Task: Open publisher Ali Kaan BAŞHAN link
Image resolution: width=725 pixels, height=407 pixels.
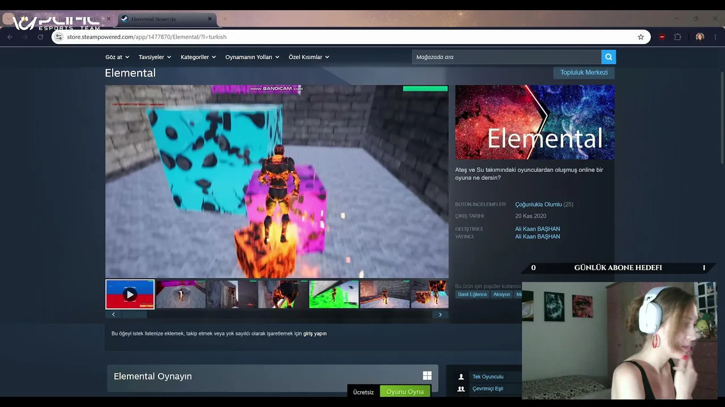Action: click(x=538, y=237)
